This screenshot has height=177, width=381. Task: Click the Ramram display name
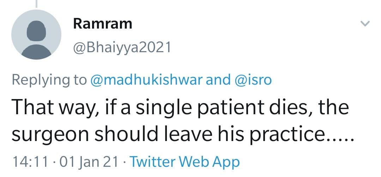click(x=103, y=24)
